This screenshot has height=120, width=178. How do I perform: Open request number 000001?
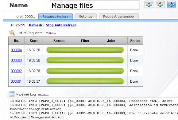[16, 81]
